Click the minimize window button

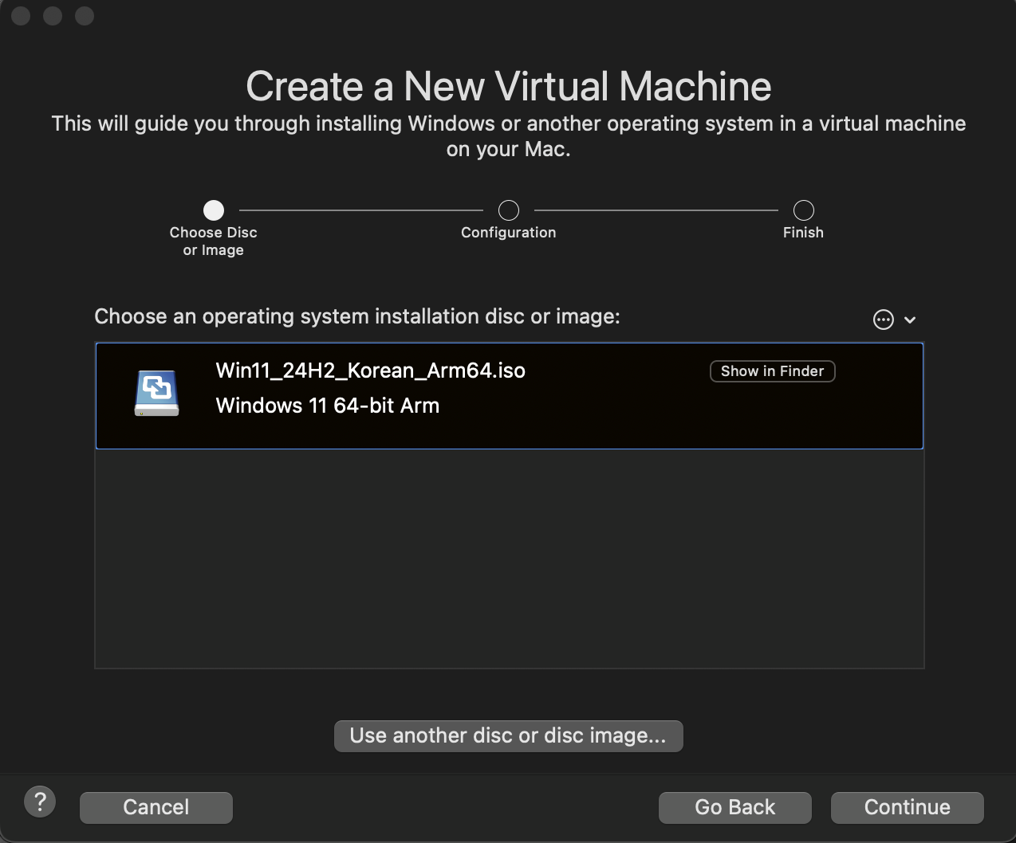tap(53, 16)
